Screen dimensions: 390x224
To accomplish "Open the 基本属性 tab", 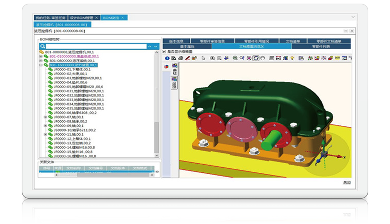I will point(187,47).
